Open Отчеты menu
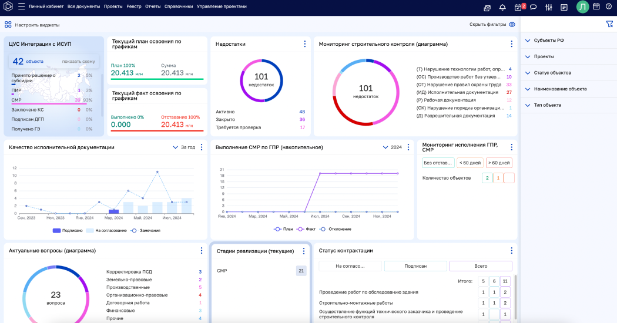The width and height of the screenshot is (617, 323). [x=153, y=6]
